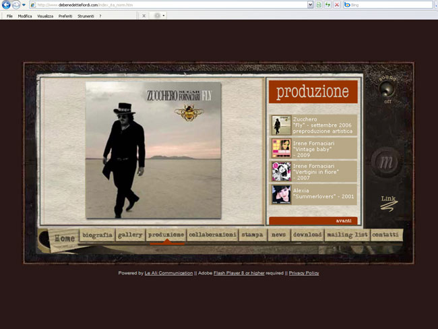438x329 pixels.
Task: Open the ? help menu
Action: point(100,16)
